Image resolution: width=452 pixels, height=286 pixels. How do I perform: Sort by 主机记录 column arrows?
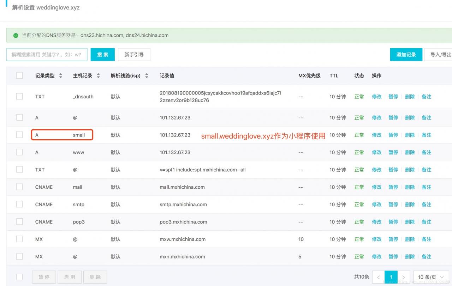click(98, 76)
